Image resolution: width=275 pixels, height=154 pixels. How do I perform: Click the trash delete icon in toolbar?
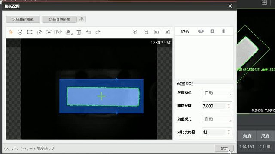tap(79, 32)
